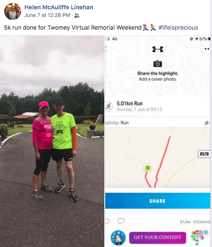Viewport: 212px width, 247px height.
Task: Tap the camera icon to add cover photo
Action: click(158, 64)
